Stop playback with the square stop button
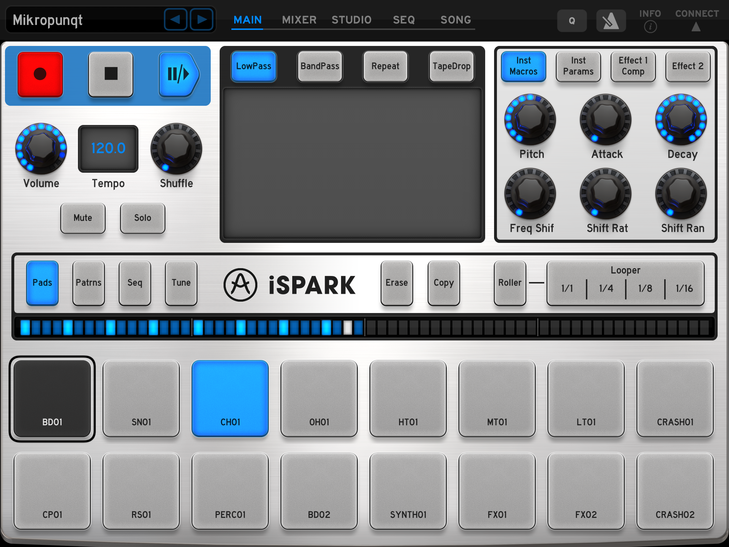This screenshot has width=729, height=547. coord(111,74)
